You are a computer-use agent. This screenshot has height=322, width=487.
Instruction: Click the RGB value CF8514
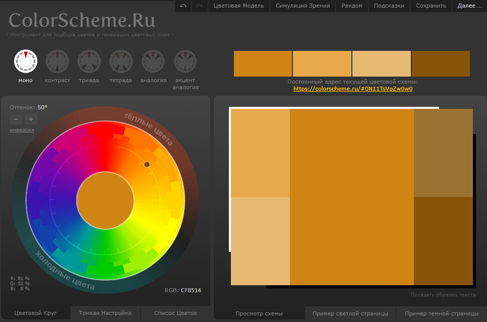point(191,290)
